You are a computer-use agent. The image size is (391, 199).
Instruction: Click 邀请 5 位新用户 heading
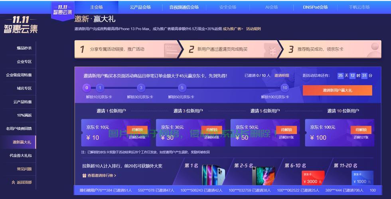265,111
